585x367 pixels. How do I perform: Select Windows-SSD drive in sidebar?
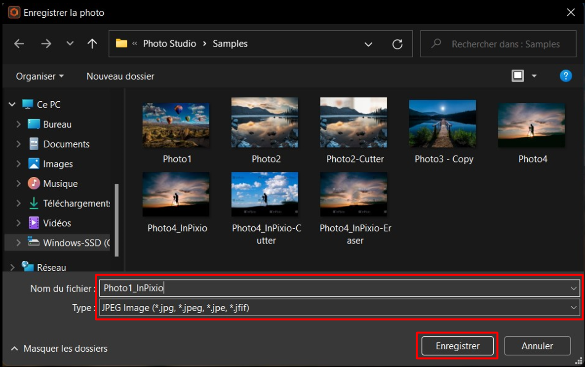(x=77, y=243)
